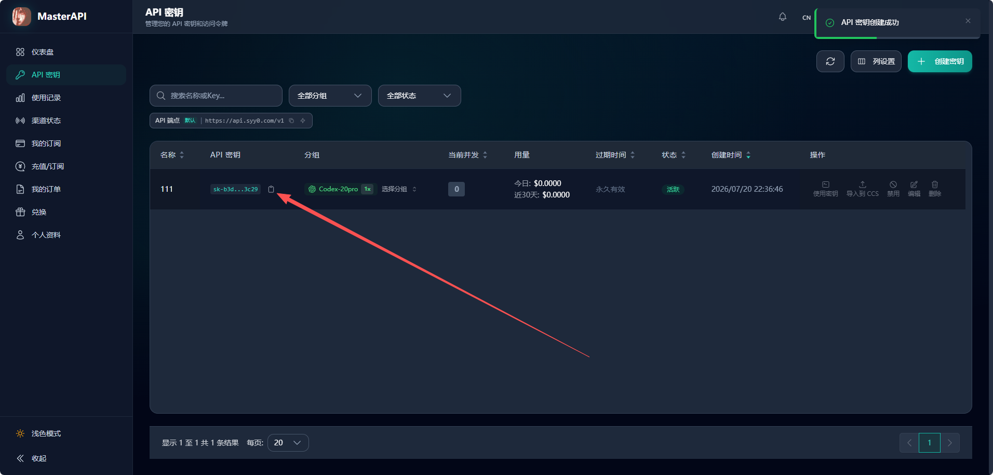993x475 pixels.
Task: Click the concurrency value 0 badge
Action: [457, 189]
